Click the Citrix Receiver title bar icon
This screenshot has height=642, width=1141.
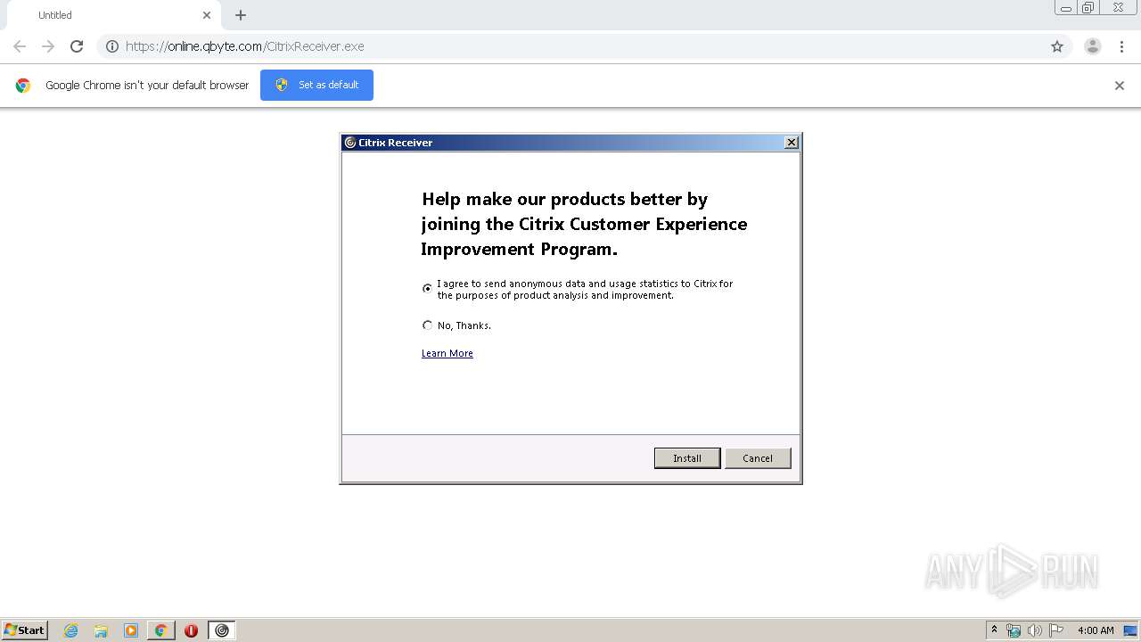pos(350,143)
